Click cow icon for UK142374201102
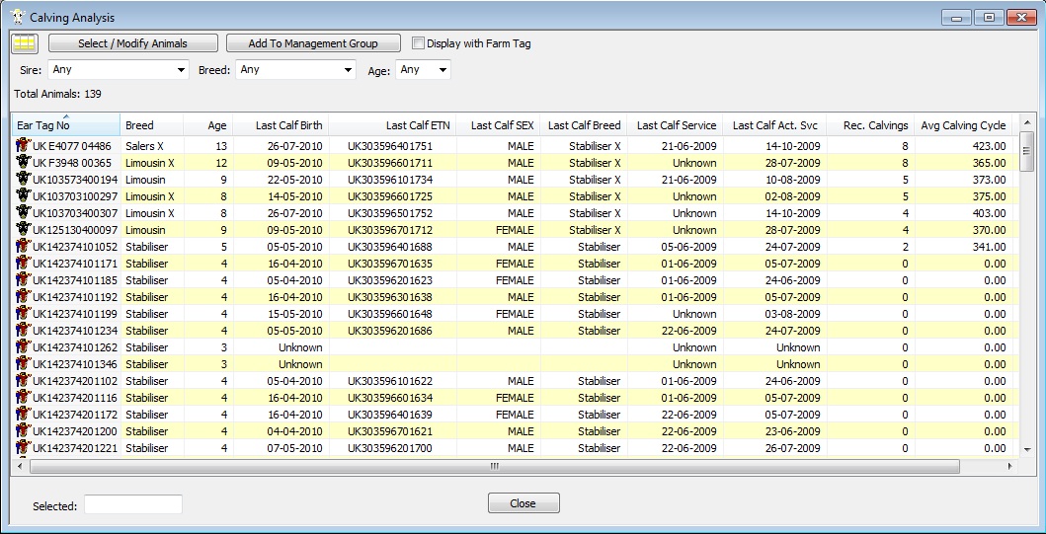 (x=24, y=381)
